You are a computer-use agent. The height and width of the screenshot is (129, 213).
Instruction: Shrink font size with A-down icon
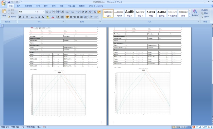click(50, 12)
